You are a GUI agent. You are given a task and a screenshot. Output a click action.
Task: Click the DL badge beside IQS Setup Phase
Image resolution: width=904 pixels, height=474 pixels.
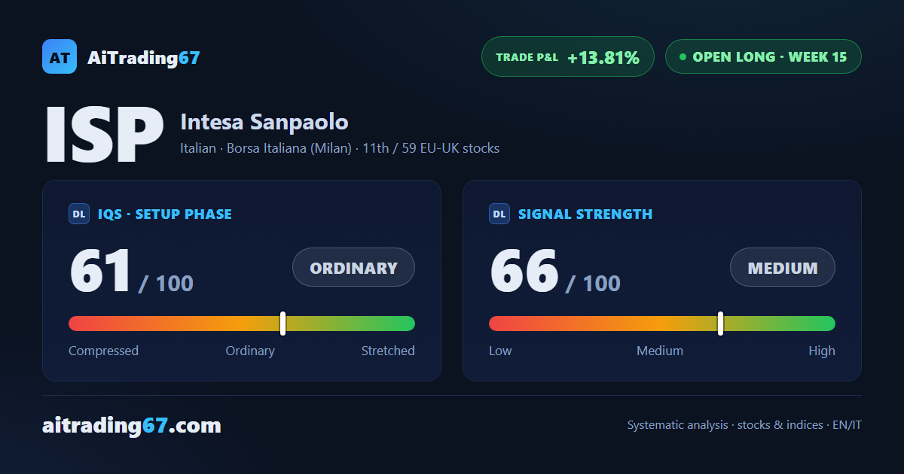(x=79, y=214)
